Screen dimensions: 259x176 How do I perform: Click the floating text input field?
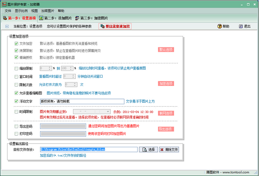pos(82,101)
